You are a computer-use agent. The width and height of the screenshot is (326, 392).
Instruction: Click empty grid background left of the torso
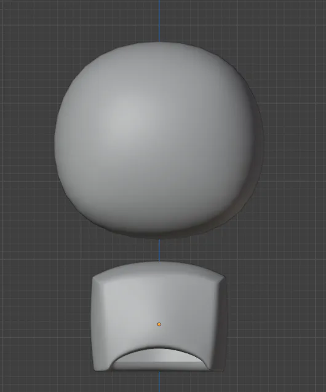pos(45,316)
